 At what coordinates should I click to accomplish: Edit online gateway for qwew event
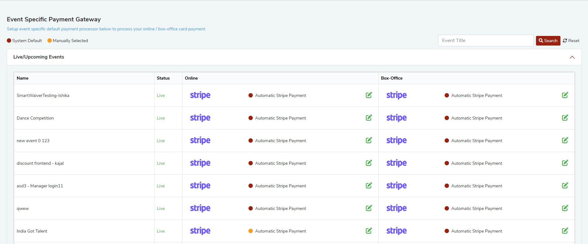(x=369, y=208)
